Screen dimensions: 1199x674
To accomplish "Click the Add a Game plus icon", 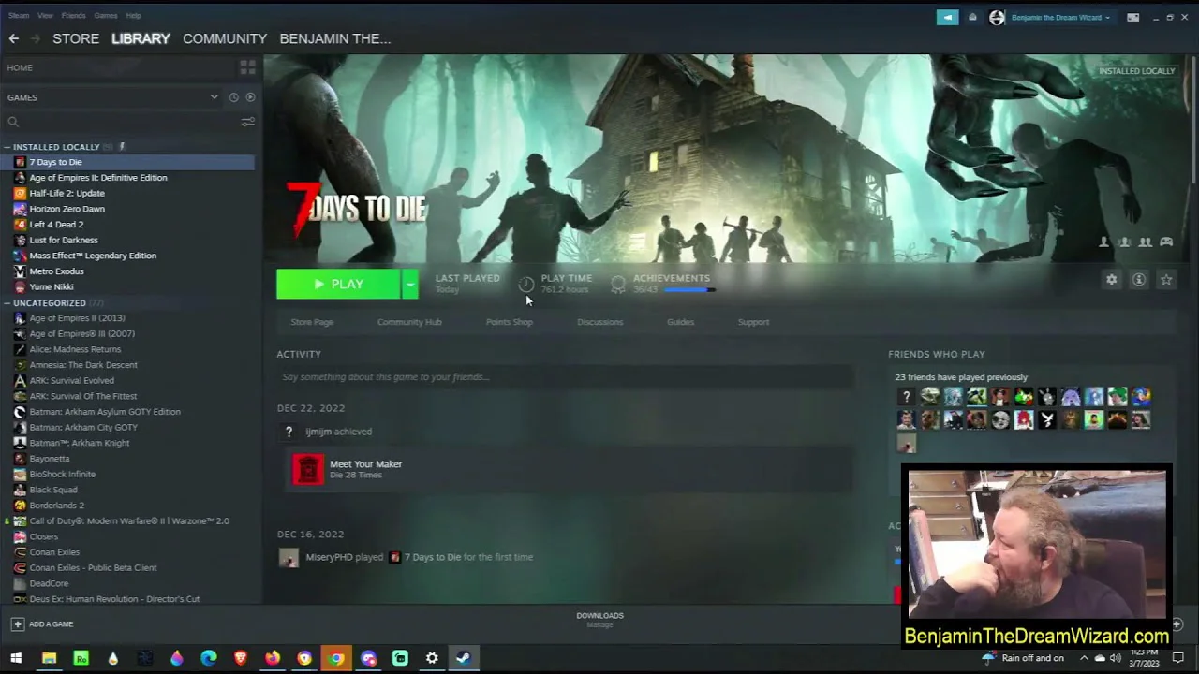I will (17, 624).
